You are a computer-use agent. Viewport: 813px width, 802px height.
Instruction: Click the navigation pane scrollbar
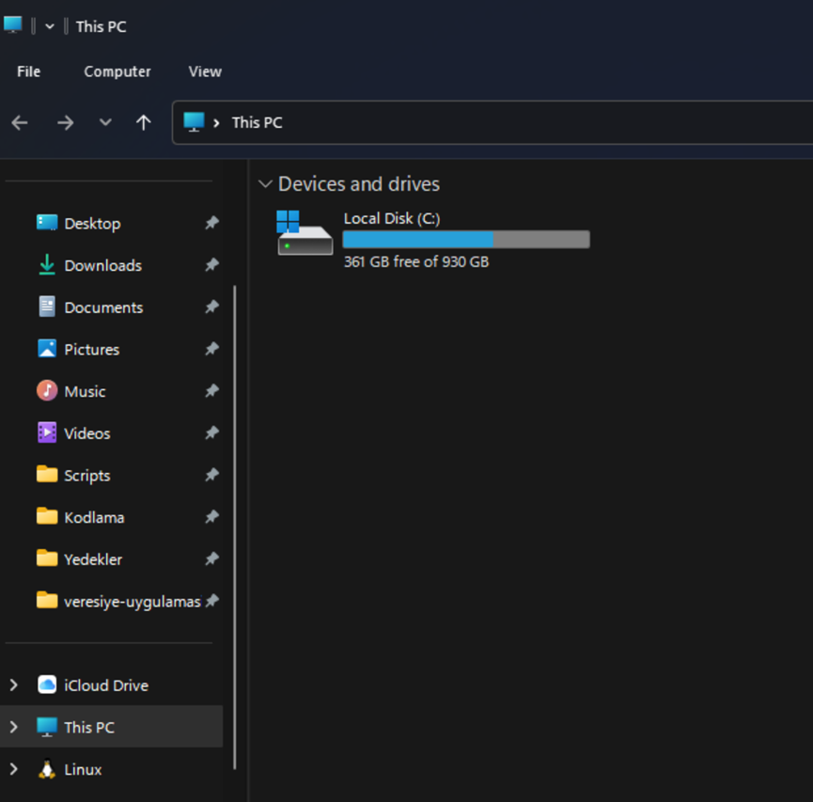235,527
